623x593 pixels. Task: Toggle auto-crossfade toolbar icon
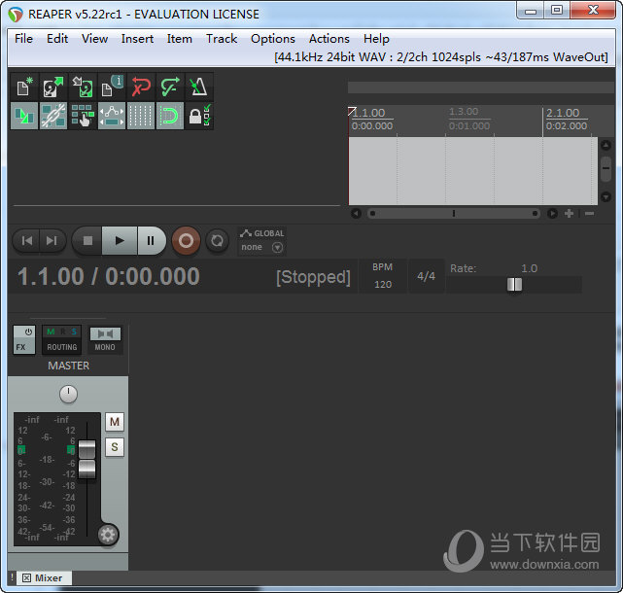tap(24, 116)
